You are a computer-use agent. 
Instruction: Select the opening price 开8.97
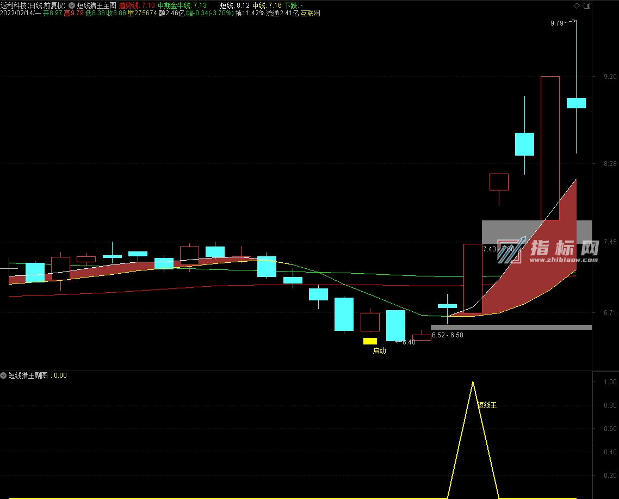tap(53, 13)
